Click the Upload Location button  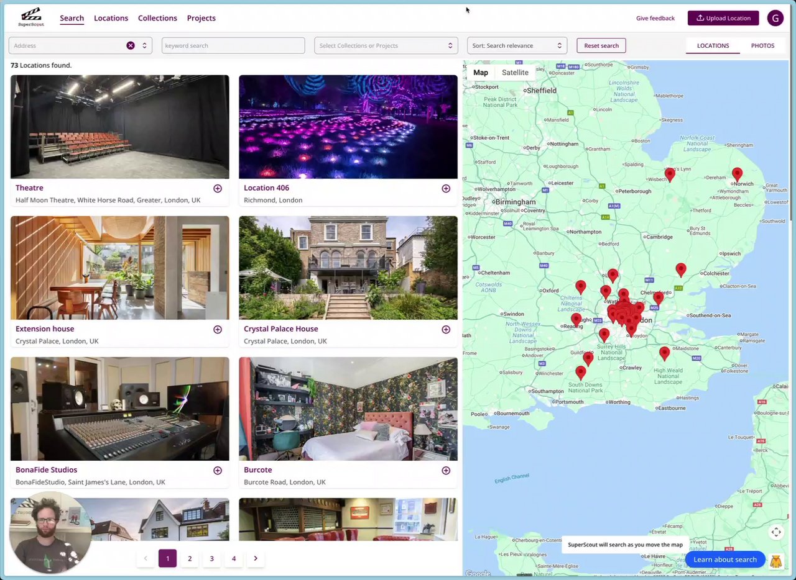tap(723, 18)
